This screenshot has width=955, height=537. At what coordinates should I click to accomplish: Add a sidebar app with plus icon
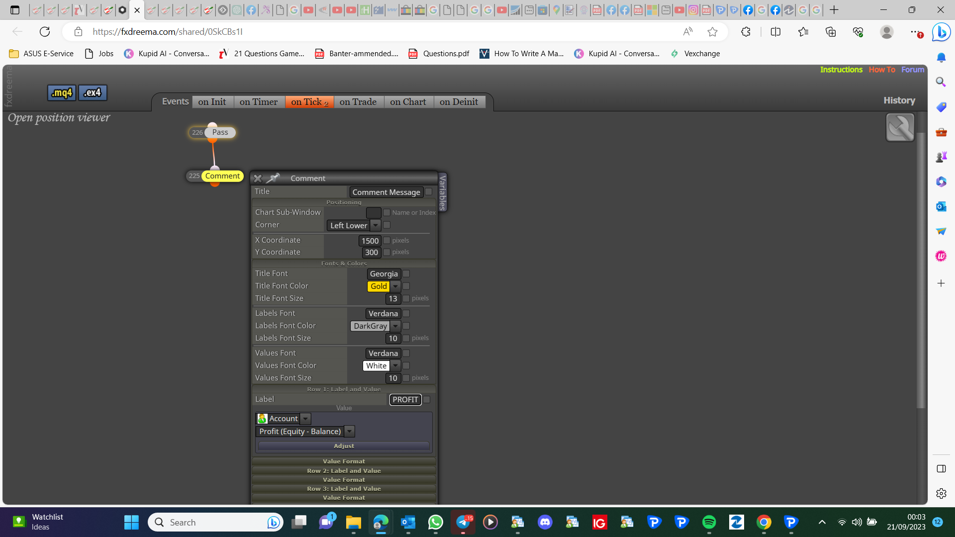[x=941, y=283]
